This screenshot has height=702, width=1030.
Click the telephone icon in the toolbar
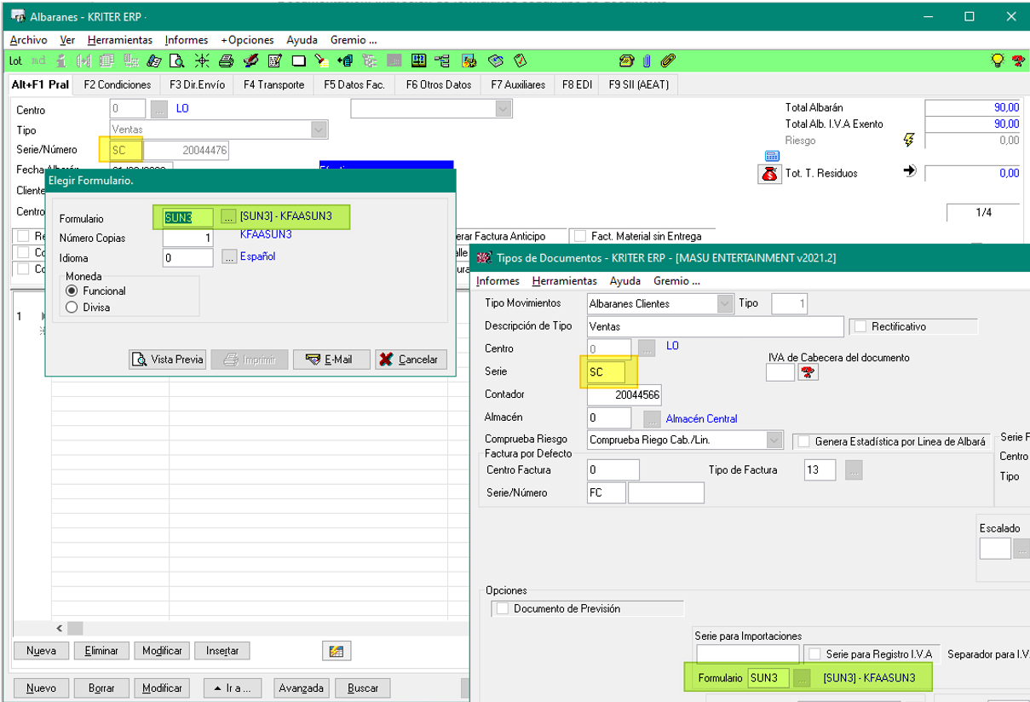627,61
